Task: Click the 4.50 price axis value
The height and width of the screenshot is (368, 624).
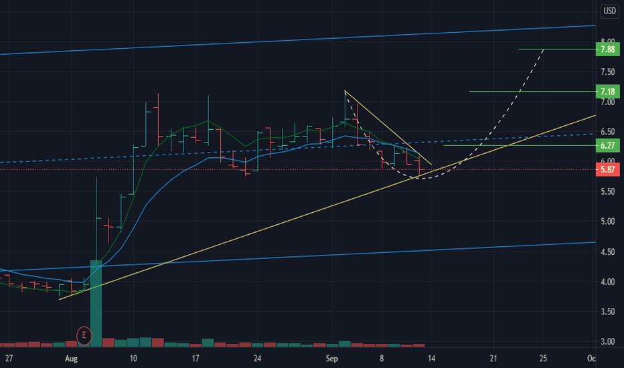Action: click(608, 252)
